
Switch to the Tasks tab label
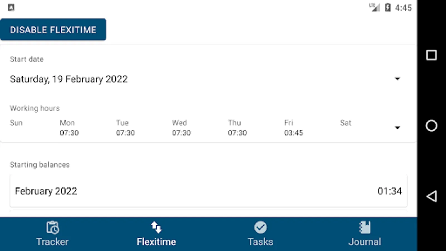260,242
